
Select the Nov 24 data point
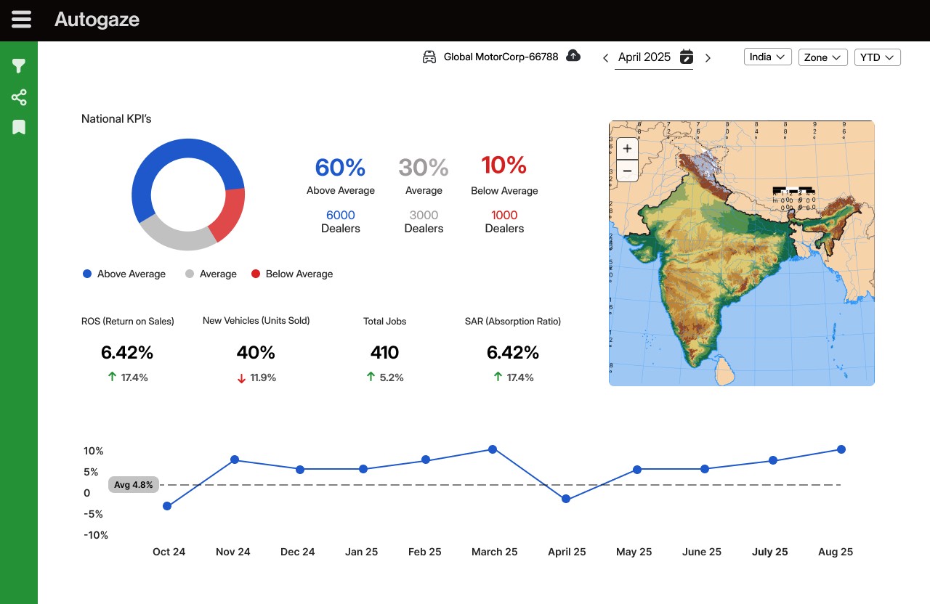click(235, 460)
